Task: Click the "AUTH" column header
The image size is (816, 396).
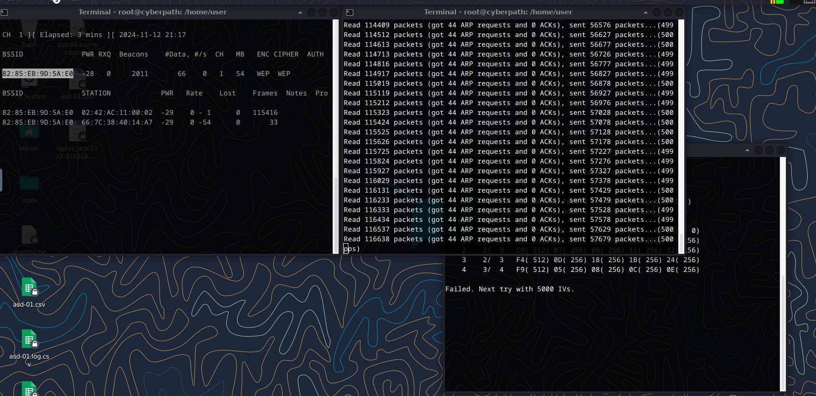Action: coord(315,54)
